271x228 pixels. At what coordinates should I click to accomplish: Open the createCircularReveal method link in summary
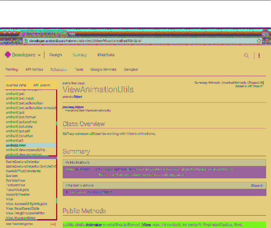point(111,170)
